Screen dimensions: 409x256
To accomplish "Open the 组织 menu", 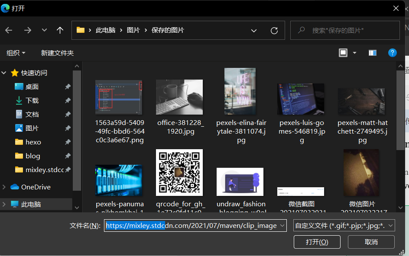I will click(16, 53).
